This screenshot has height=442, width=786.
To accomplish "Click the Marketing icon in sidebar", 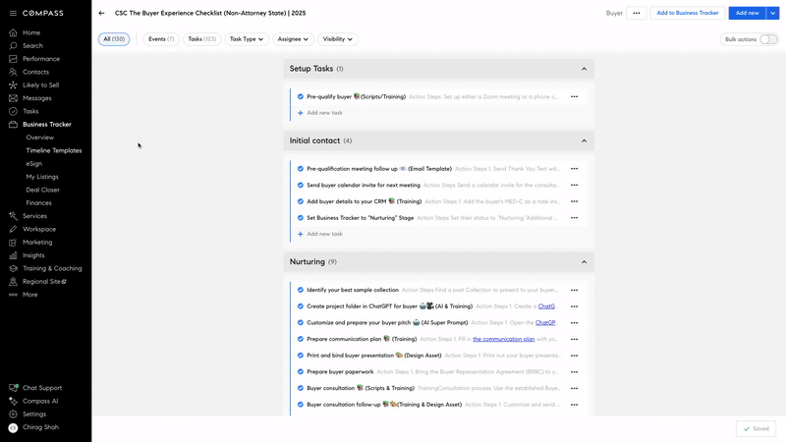I will point(13,242).
